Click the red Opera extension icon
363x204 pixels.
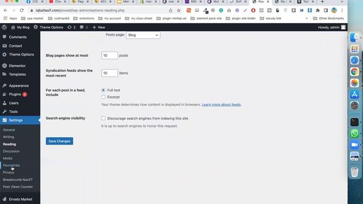tap(254, 10)
